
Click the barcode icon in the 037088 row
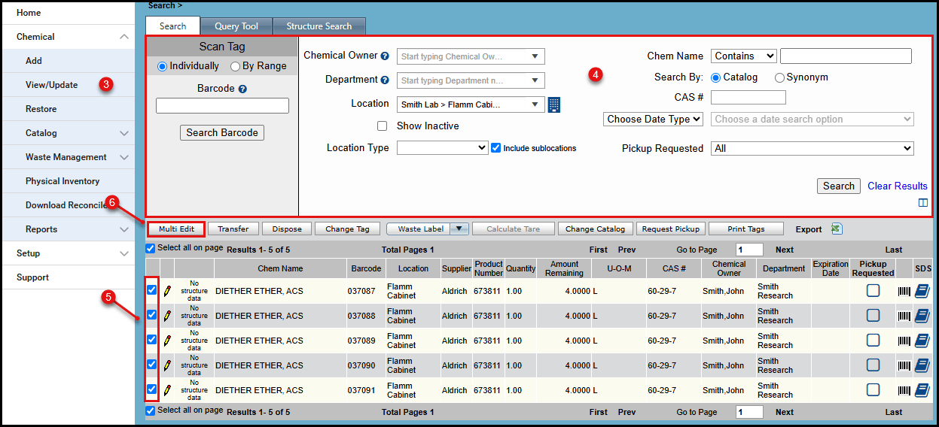[x=904, y=316]
